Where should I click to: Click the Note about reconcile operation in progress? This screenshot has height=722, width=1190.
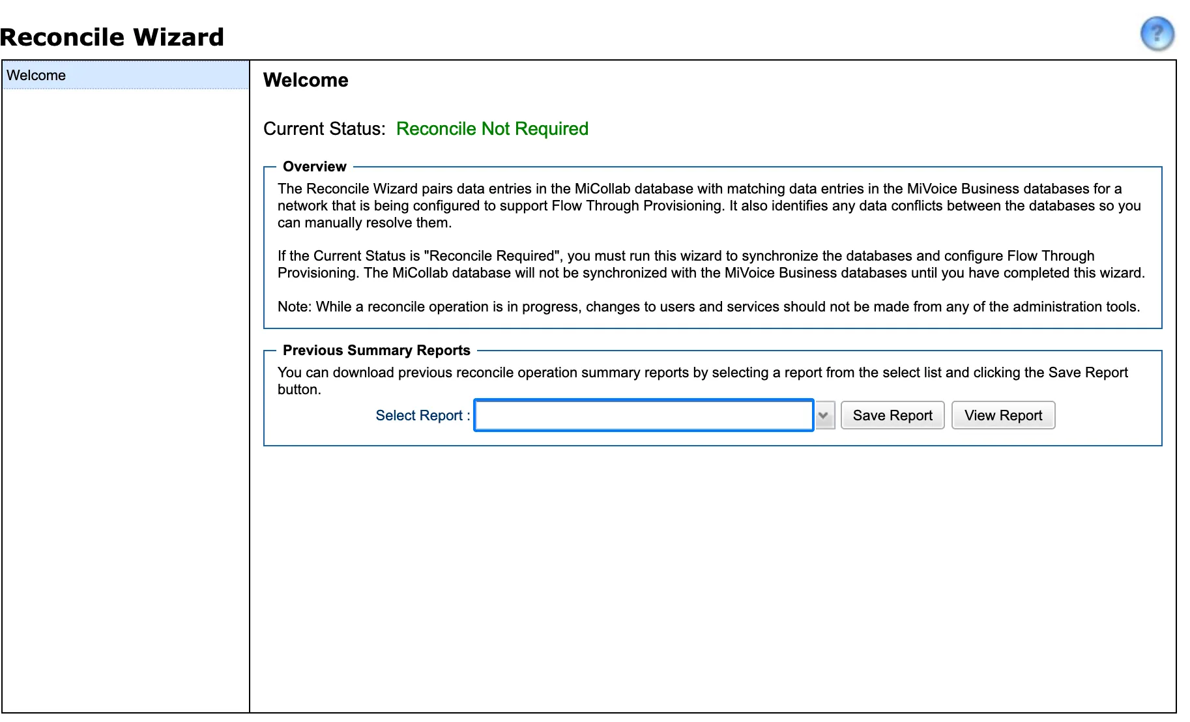(x=709, y=306)
